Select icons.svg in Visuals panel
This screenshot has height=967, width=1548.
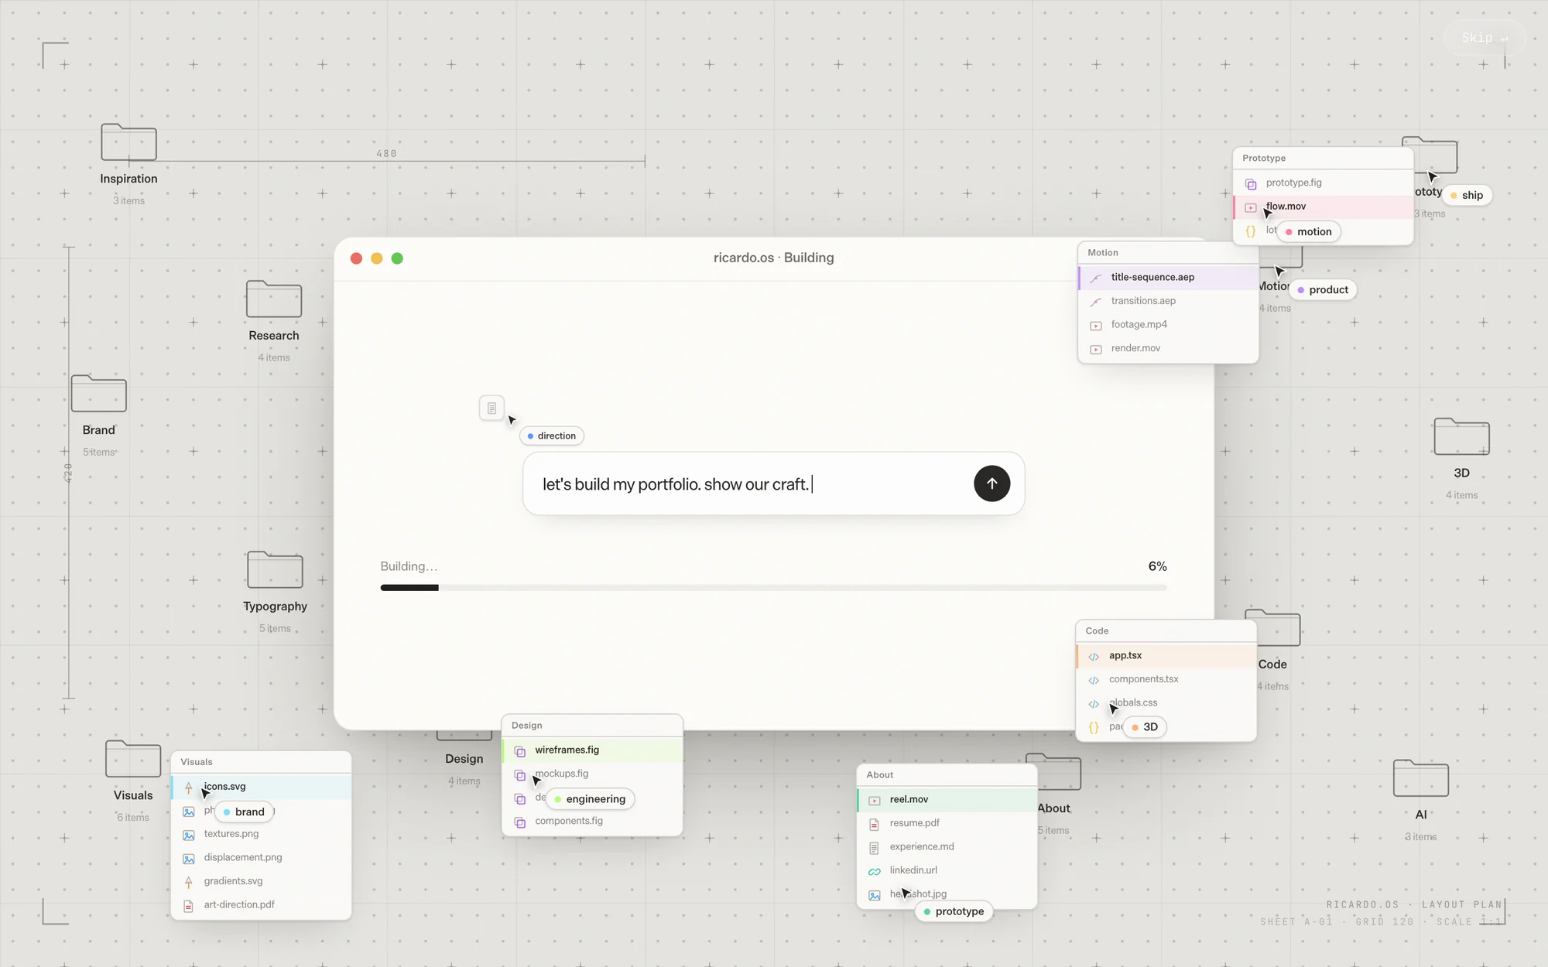261,787
